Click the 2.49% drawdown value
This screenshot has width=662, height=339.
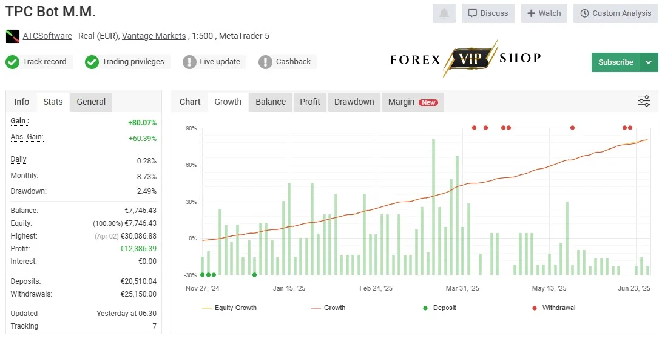[x=146, y=191]
